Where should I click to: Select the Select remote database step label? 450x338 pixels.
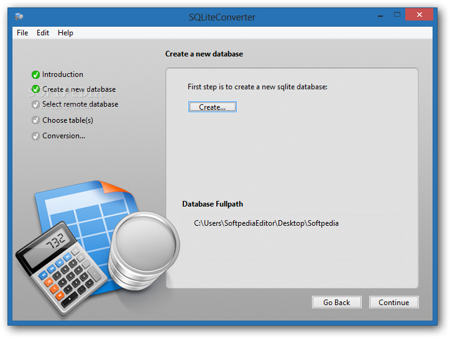click(80, 104)
